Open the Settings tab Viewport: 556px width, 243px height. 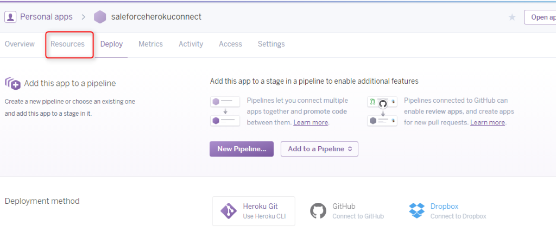tap(271, 44)
